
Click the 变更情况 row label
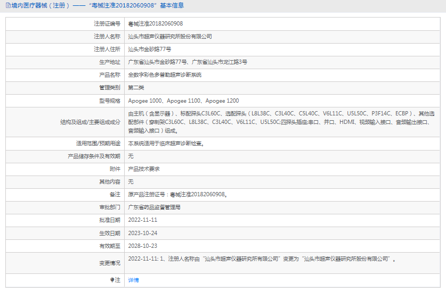coord(110,263)
